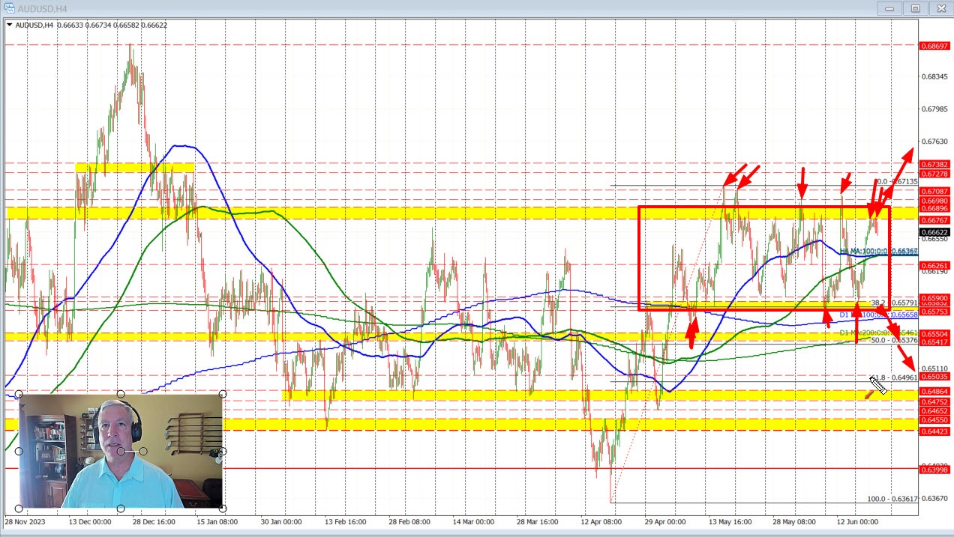The height and width of the screenshot is (537, 954).
Task: Restore the AUDUSD chart window size
Action: click(916, 8)
